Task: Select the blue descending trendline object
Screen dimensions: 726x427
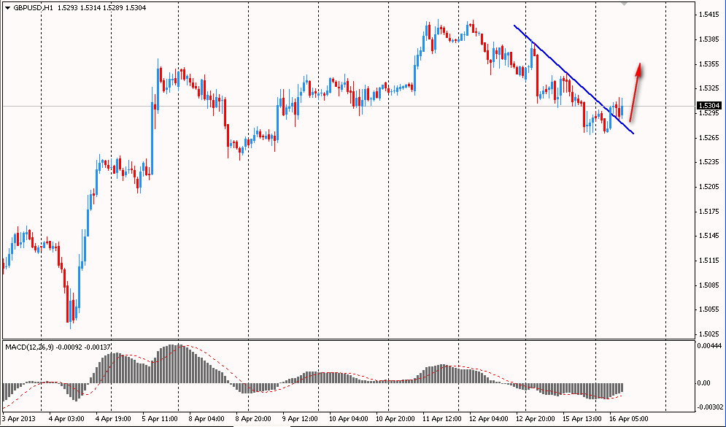Action: click(x=574, y=79)
